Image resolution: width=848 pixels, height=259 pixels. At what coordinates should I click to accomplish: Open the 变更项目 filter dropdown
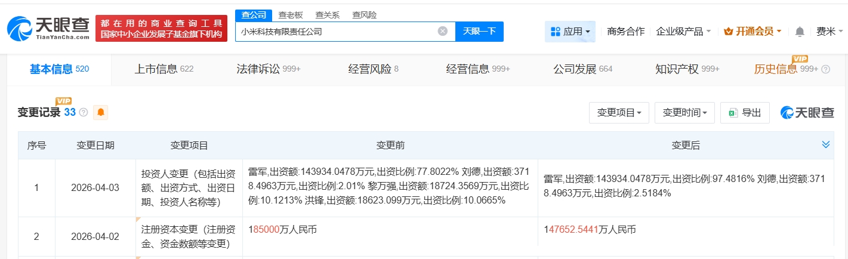(619, 112)
